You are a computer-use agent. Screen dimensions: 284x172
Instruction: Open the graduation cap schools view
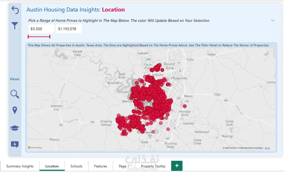[x=15, y=128]
